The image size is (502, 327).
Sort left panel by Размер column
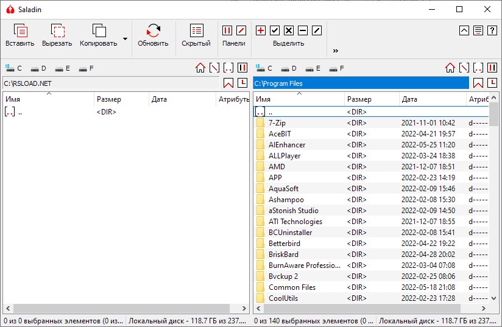tap(122, 99)
